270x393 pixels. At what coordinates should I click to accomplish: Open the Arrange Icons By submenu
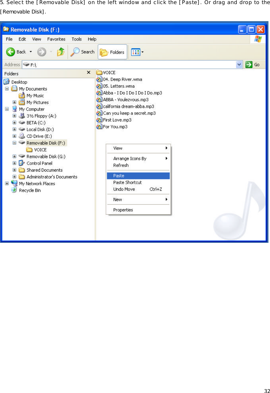(x=138, y=158)
